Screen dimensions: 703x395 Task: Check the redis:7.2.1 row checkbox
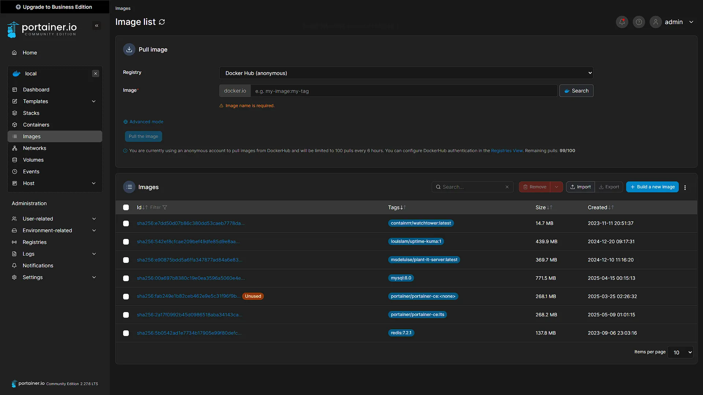pyautogui.click(x=126, y=333)
